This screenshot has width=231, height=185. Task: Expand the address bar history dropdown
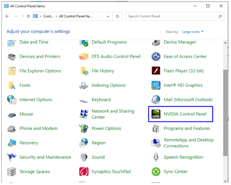pos(108,16)
